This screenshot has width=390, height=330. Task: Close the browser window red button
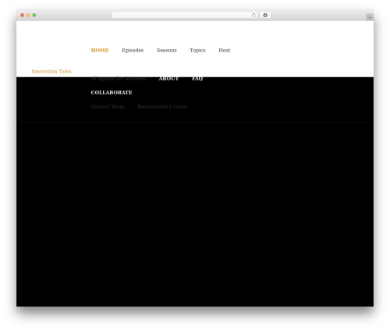point(23,15)
